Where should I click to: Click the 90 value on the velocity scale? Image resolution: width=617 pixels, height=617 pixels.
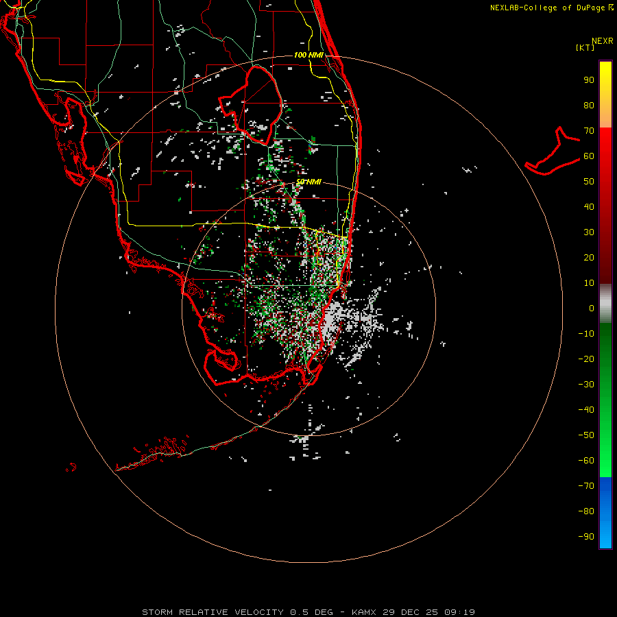tap(589, 80)
